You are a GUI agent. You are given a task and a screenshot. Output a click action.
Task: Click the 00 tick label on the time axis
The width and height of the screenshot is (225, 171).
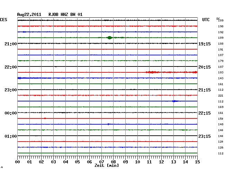pyautogui.click(x=18, y=162)
